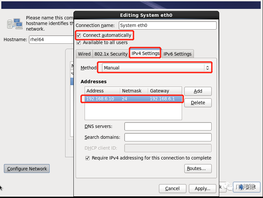Focus the DNS servers input field
The width and height of the screenshot is (263, 198).
[168, 126]
